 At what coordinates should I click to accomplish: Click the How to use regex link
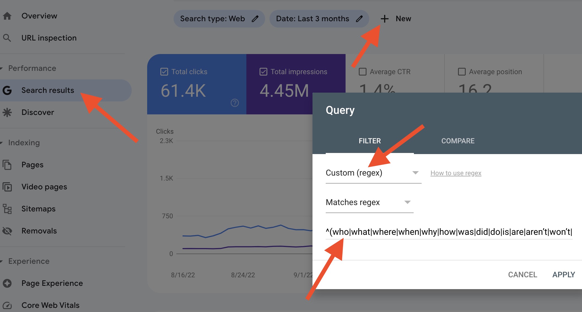[455, 173]
